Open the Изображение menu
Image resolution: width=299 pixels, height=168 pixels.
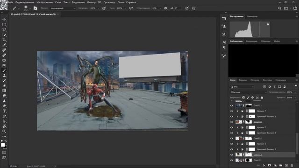[x=45, y=2]
